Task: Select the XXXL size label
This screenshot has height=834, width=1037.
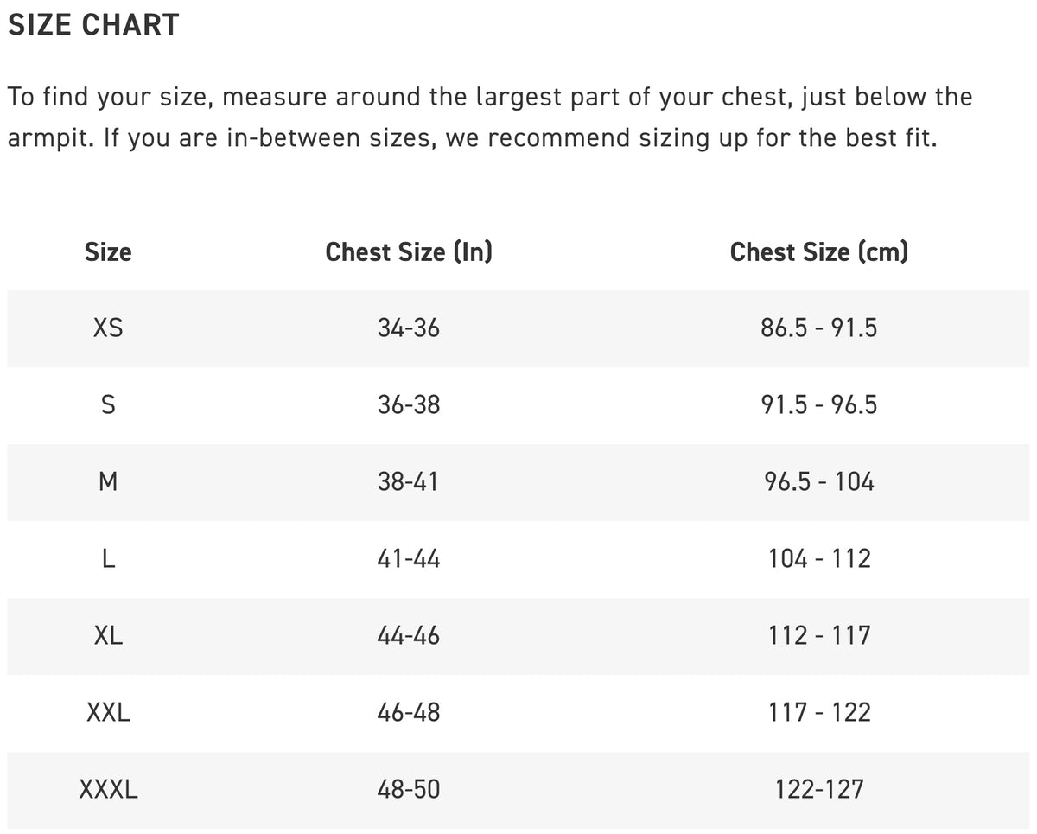Action: pyautogui.click(x=108, y=789)
